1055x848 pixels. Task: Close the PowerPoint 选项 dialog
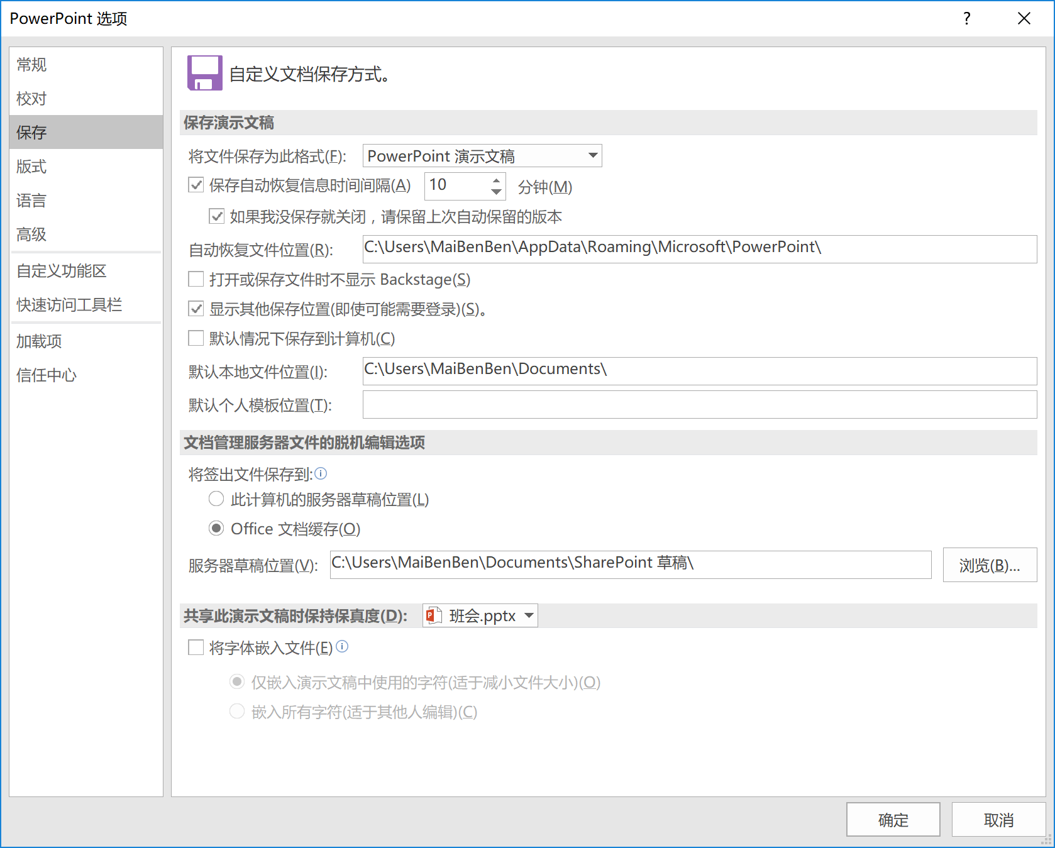coord(1024,18)
